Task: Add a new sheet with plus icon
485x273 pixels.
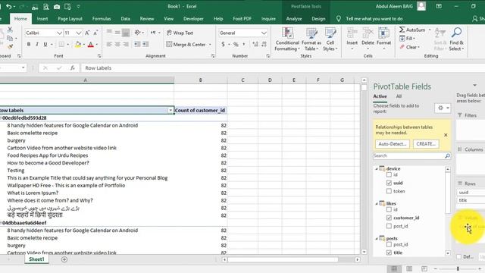Action: point(64,259)
